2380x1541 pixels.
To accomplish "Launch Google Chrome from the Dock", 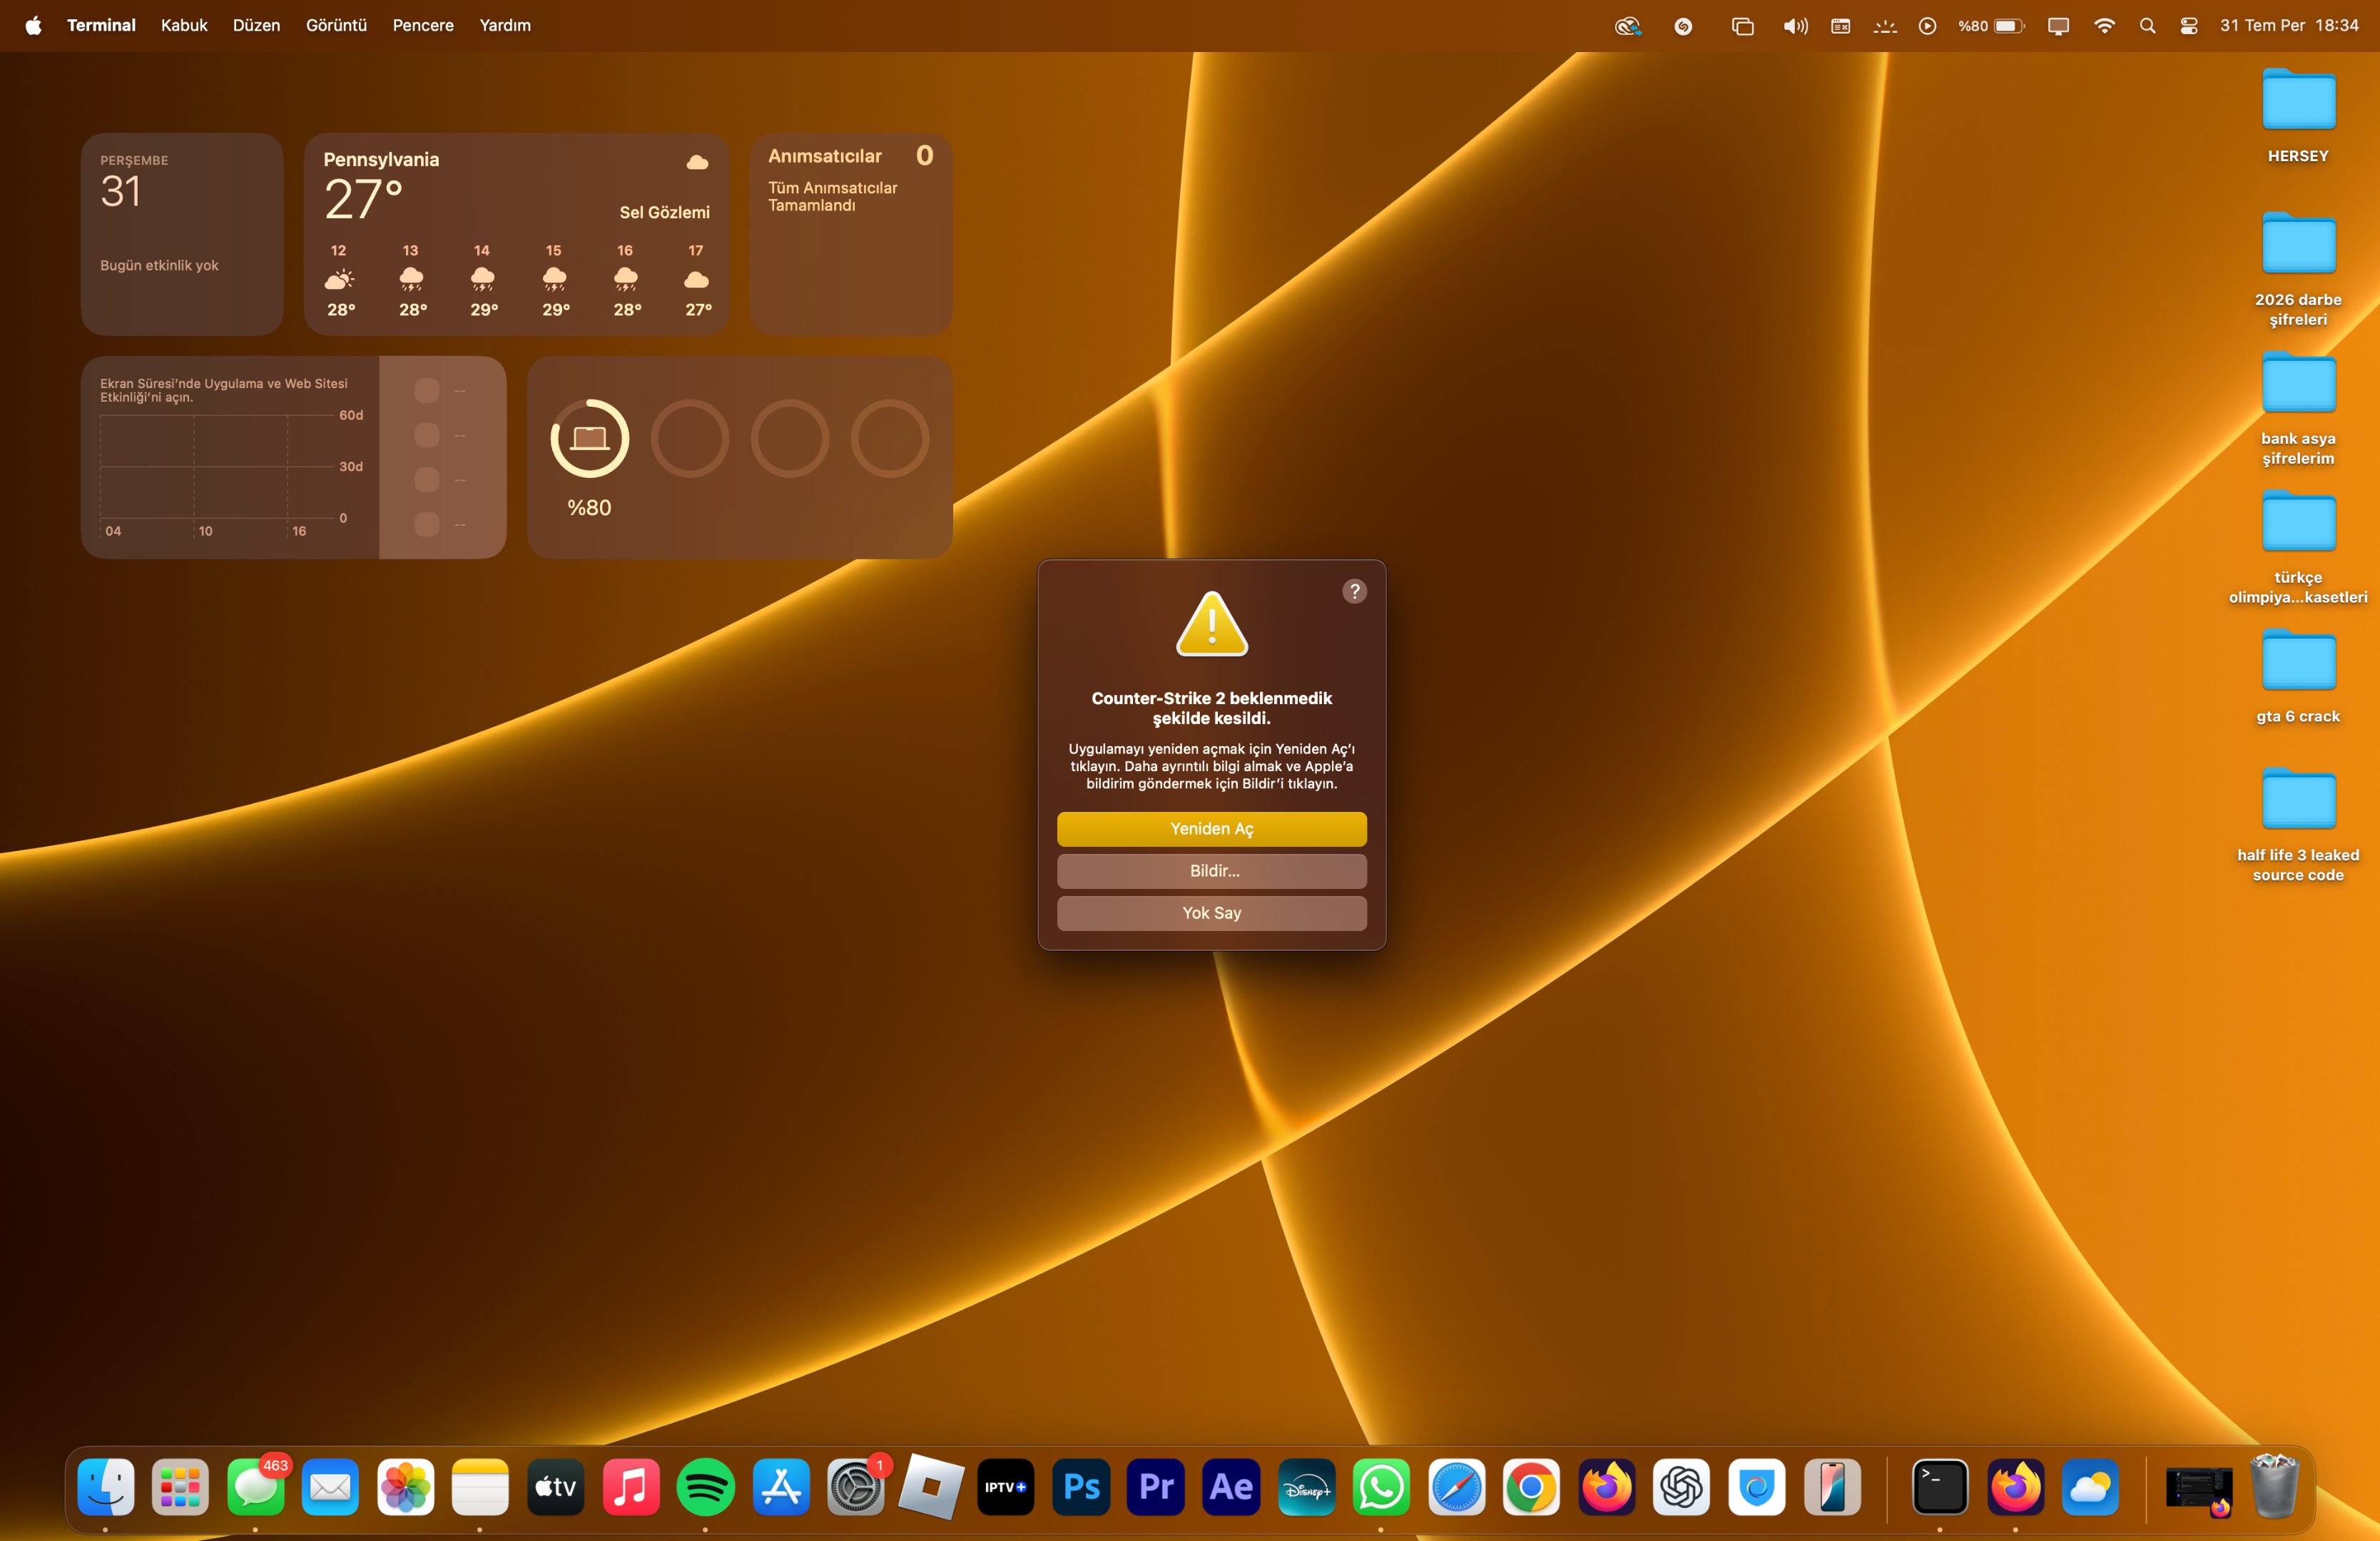I will point(1531,1487).
